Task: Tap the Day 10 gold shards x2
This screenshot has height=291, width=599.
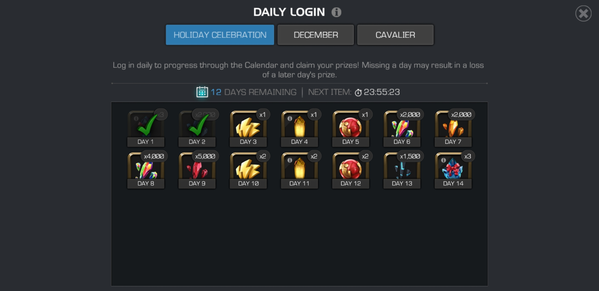Action: click(x=248, y=170)
